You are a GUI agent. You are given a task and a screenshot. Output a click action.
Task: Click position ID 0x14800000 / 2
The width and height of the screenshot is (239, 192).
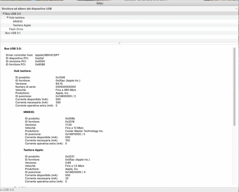66,96
